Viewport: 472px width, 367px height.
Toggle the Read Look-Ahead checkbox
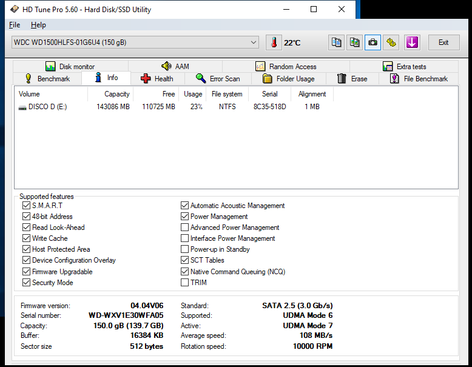pos(26,227)
